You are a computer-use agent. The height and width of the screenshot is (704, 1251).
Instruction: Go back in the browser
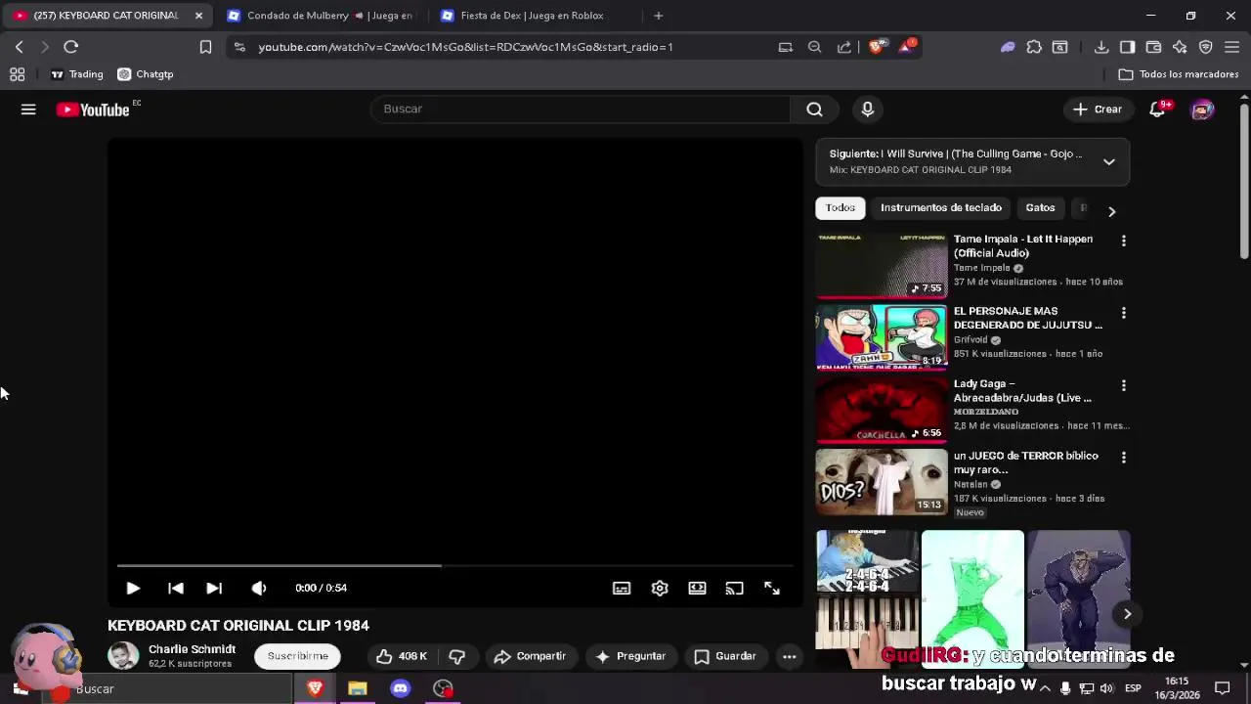click(19, 47)
